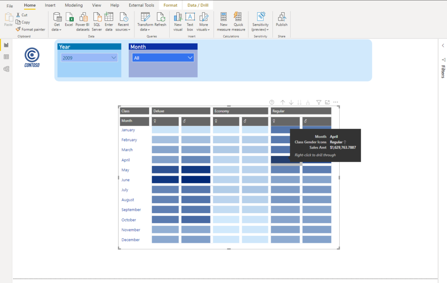Screen dimensions: 447x283
Task: Switch to the Insert tab
Action: [x=50, y=5]
